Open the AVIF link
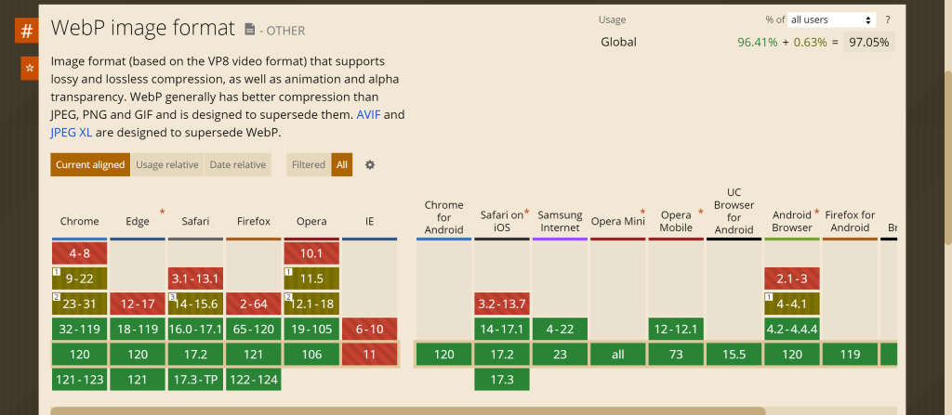The width and height of the screenshot is (952, 415). tap(368, 115)
